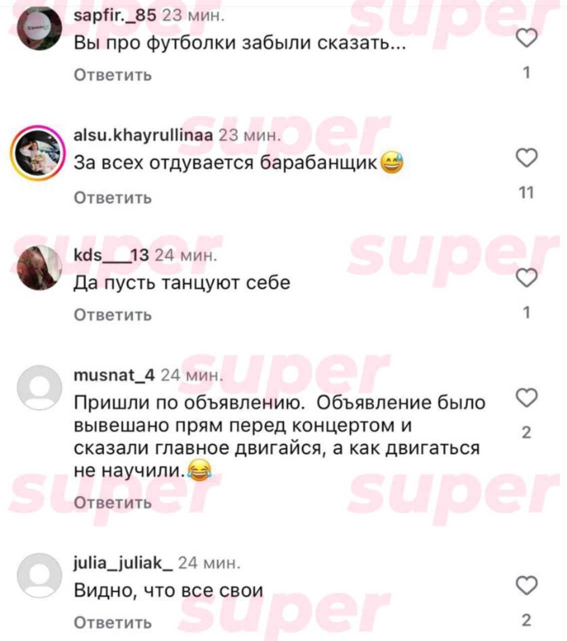Open julia_juliak_ default avatar
This screenshot has height=641, width=567.
tap(39, 575)
